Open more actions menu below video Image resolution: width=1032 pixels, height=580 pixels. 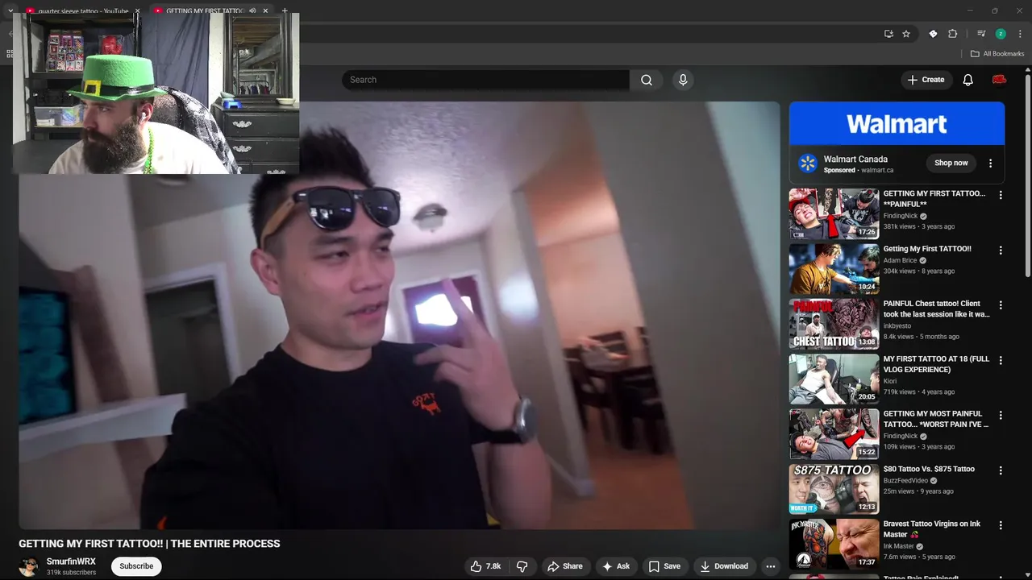coord(771,566)
